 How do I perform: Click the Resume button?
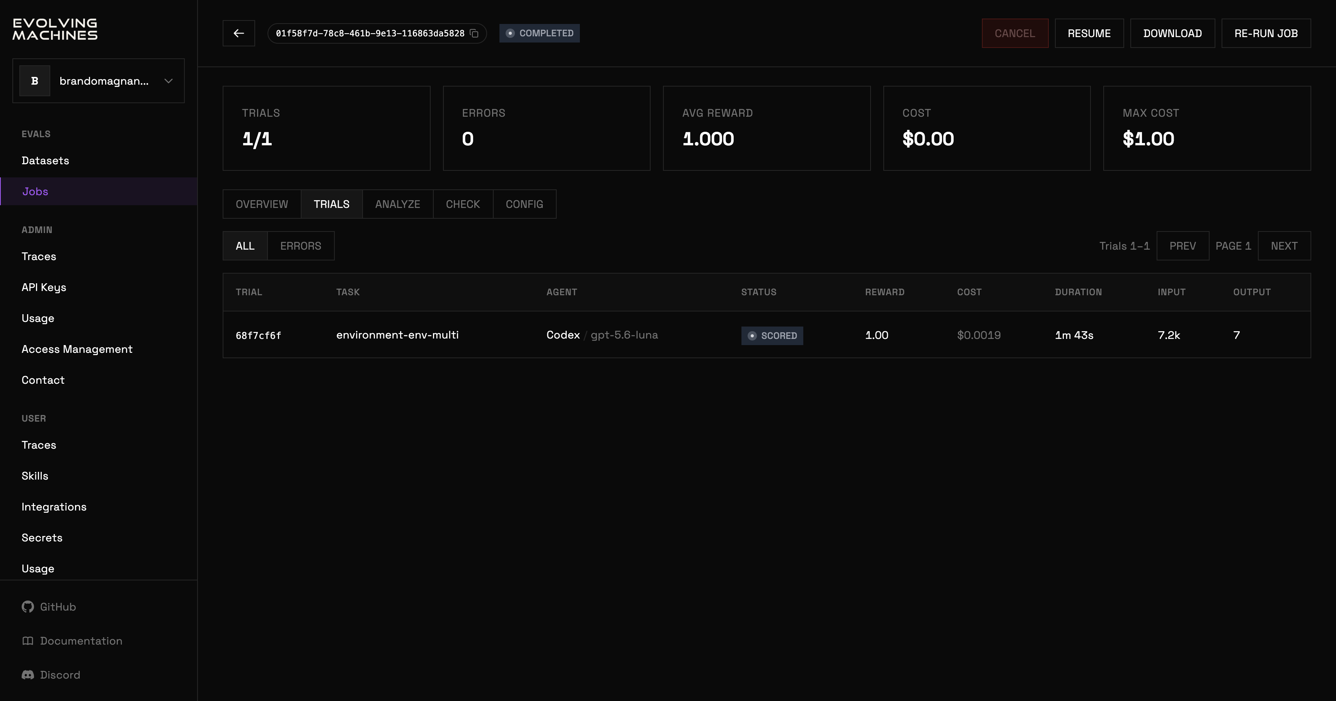(x=1089, y=33)
